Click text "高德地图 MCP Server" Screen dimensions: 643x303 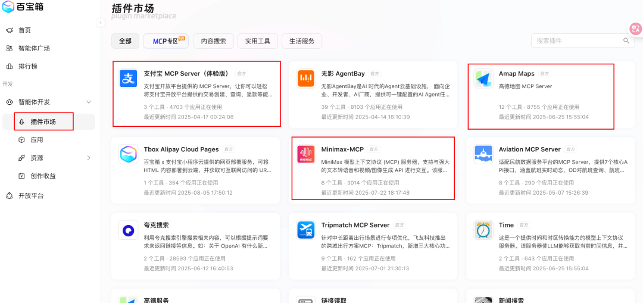pos(525,86)
